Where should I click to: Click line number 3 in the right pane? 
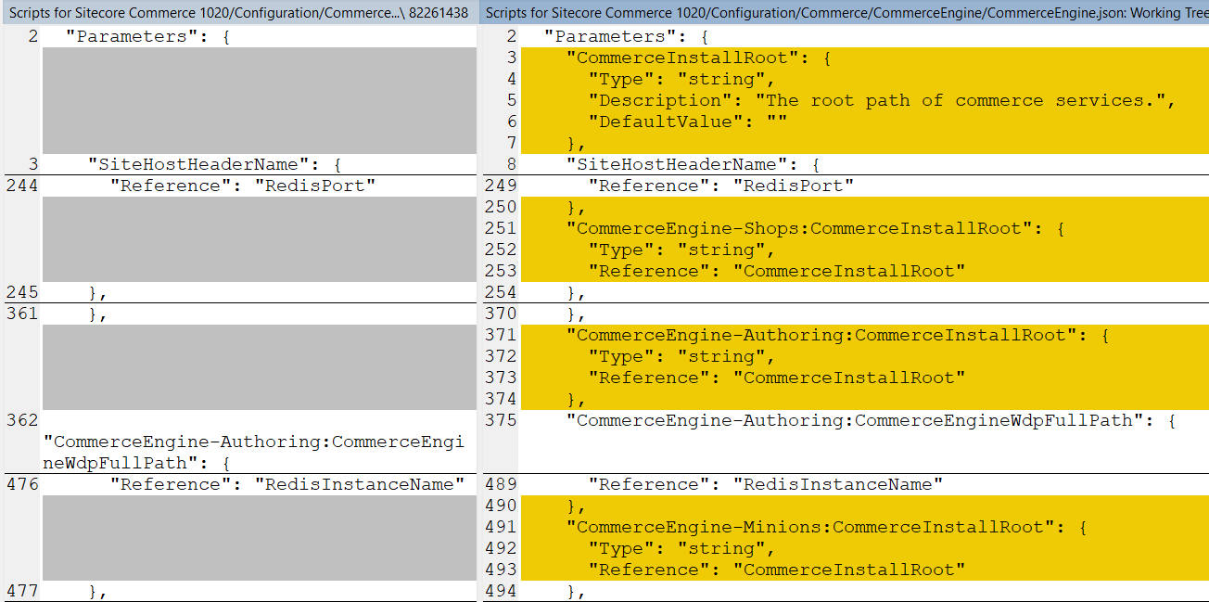point(511,58)
